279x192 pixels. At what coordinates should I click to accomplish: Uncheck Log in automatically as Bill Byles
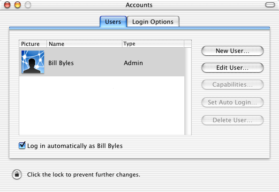coord(22,146)
